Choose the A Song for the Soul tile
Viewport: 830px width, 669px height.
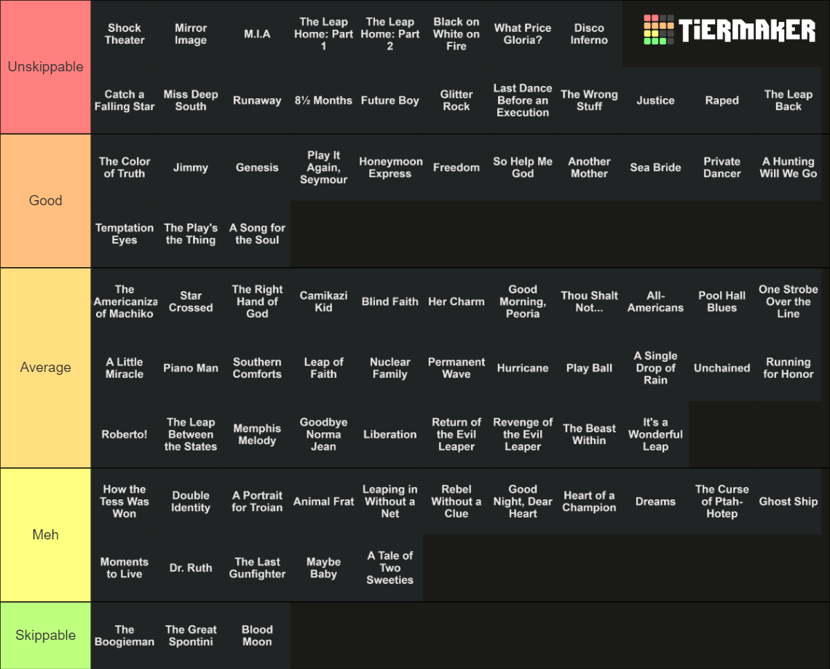point(257,234)
